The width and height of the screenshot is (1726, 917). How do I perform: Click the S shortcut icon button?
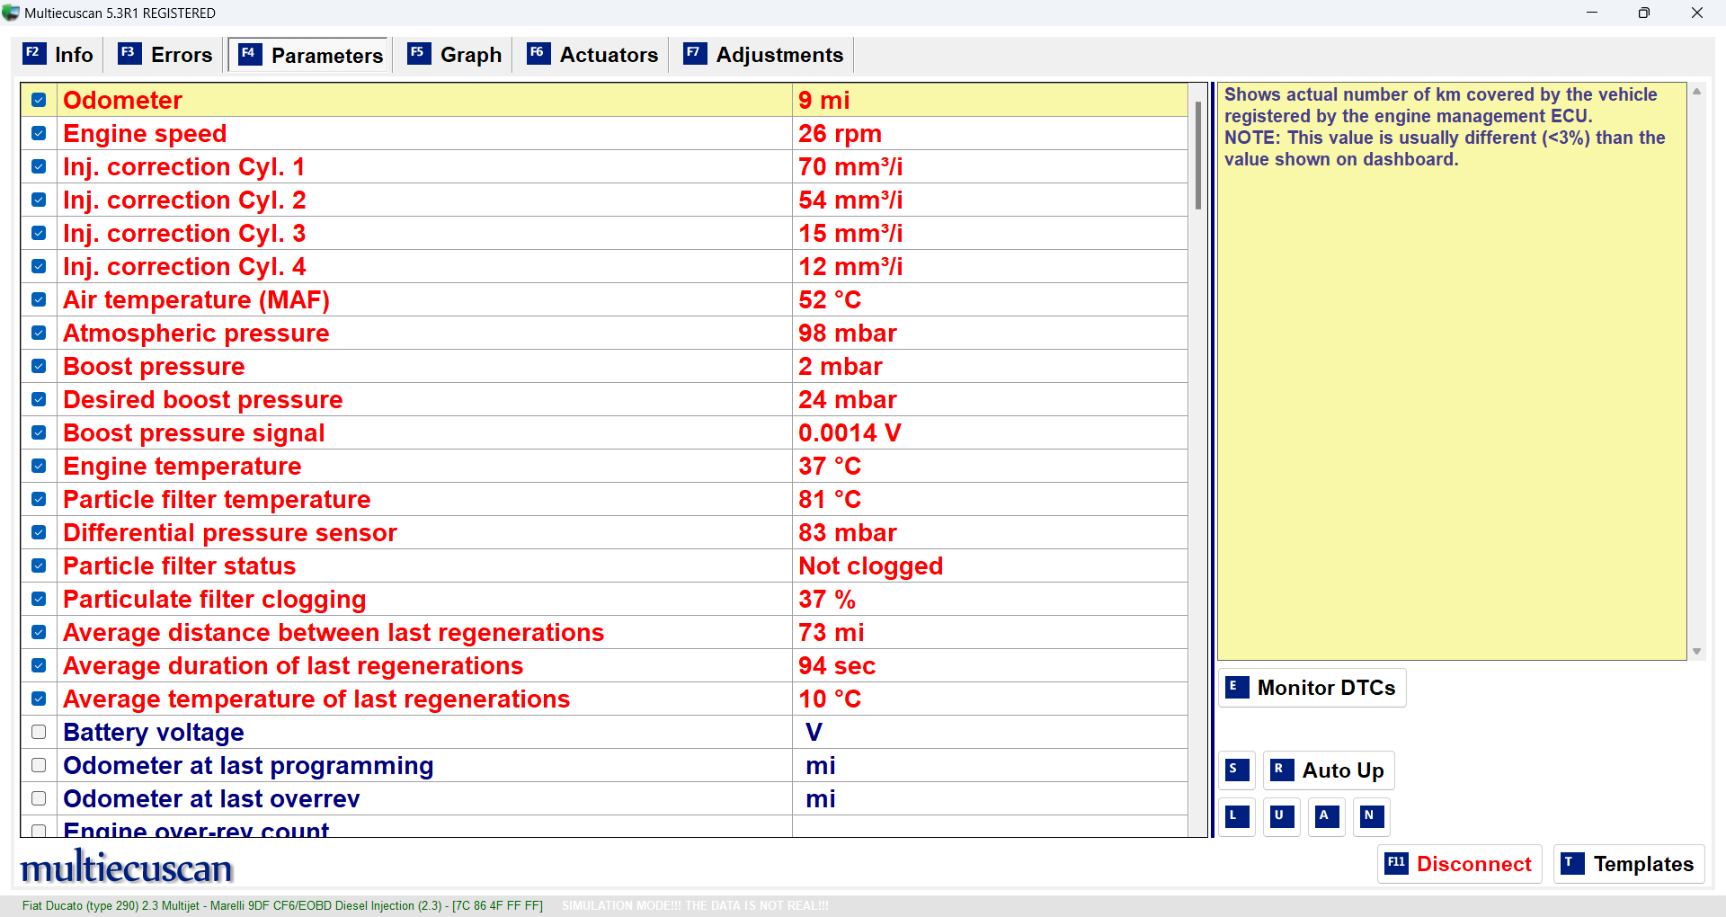(x=1238, y=770)
